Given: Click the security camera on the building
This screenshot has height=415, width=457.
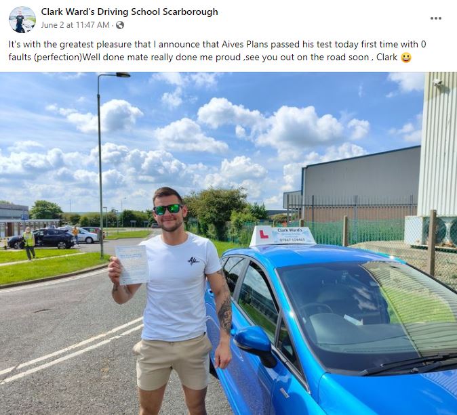Looking at the screenshot, I should point(438,83).
